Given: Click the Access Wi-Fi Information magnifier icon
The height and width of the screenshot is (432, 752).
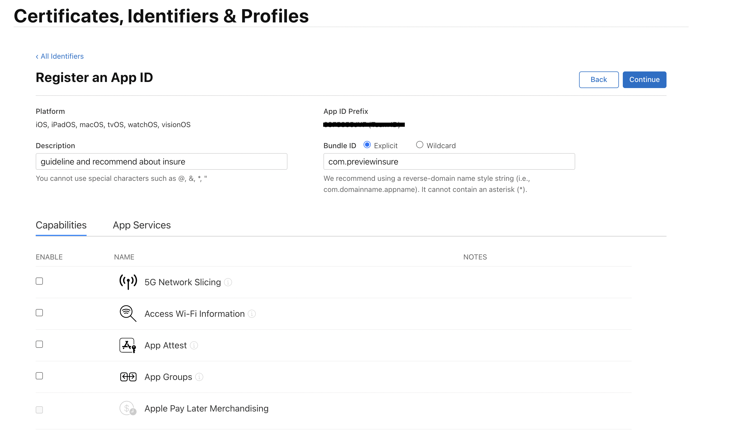Looking at the screenshot, I should point(128,313).
